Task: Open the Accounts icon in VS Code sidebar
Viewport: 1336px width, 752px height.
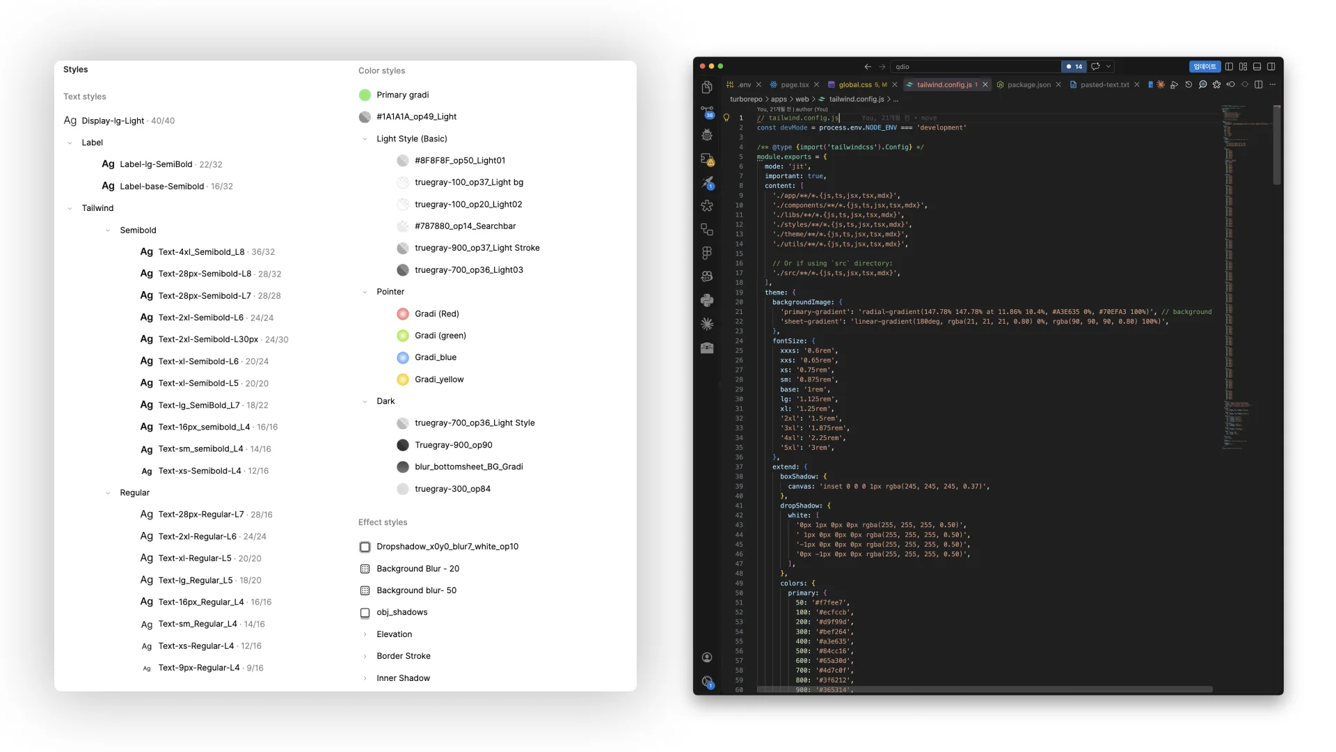Action: coord(707,657)
